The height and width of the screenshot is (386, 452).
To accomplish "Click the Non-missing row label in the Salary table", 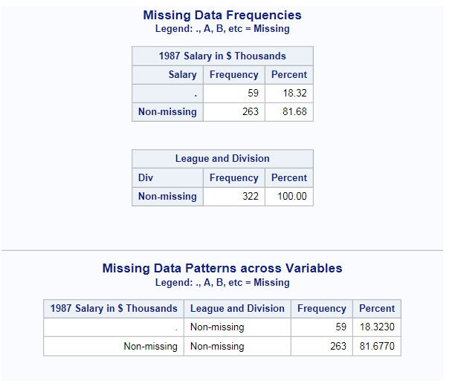I will tap(168, 112).
